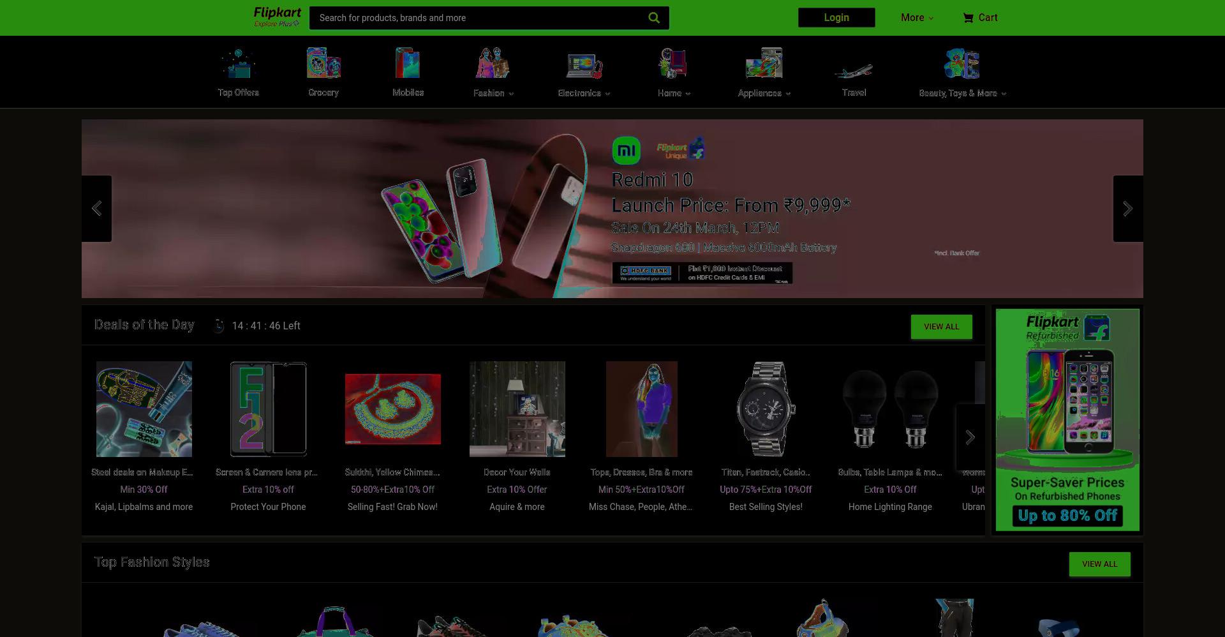The image size is (1225, 637).
Task: Go to next banner slide
Action: (1128, 209)
